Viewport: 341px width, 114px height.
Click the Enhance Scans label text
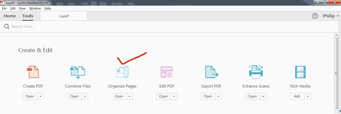tap(256, 86)
